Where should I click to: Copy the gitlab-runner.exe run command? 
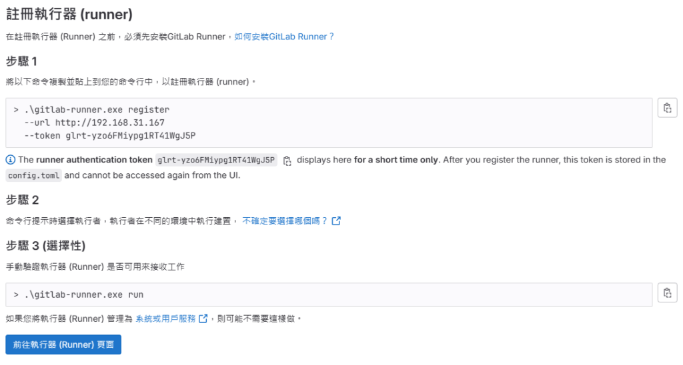click(667, 292)
